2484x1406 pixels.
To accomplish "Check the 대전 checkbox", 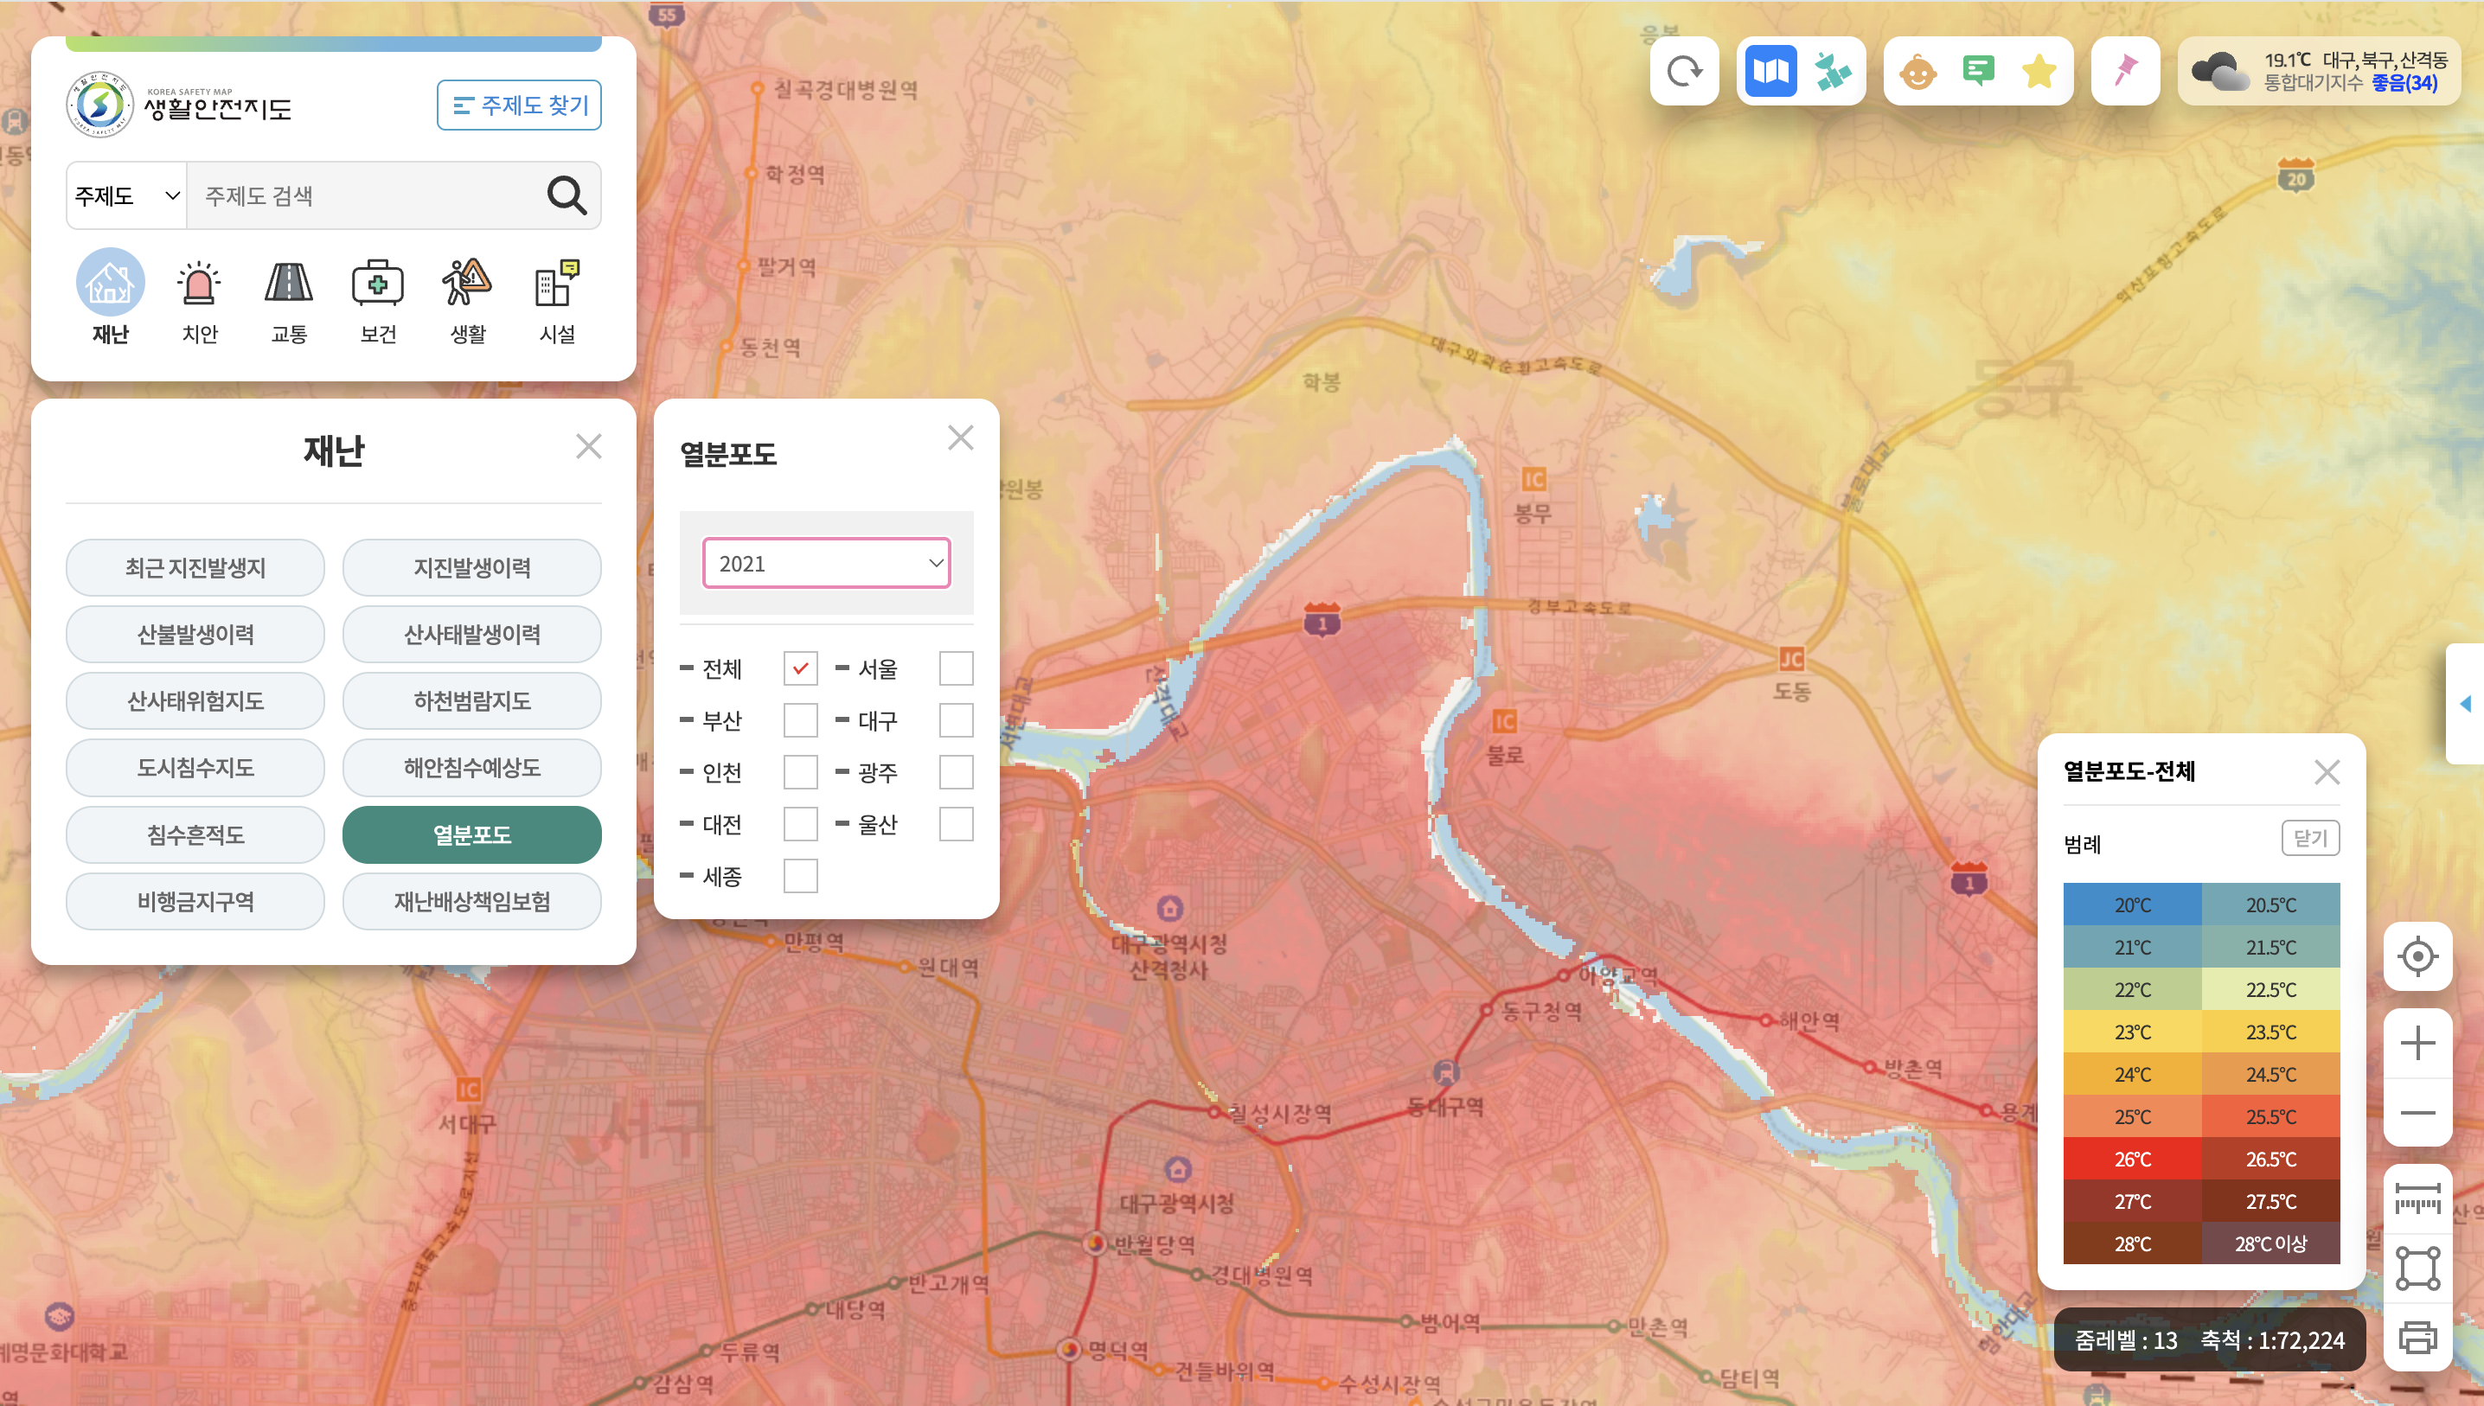I will pos(800,825).
